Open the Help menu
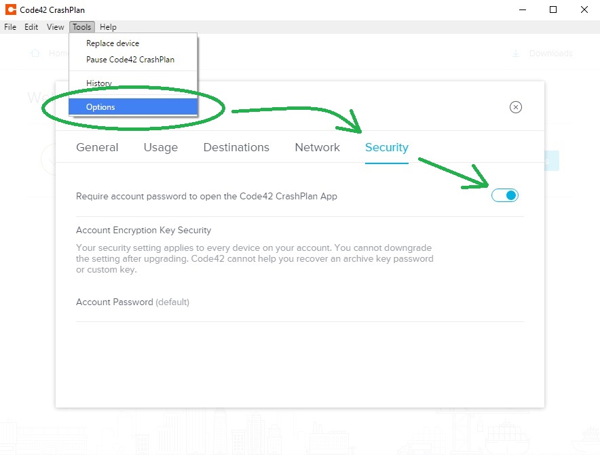The width and height of the screenshot is (600, 455). tap(108, 27)
